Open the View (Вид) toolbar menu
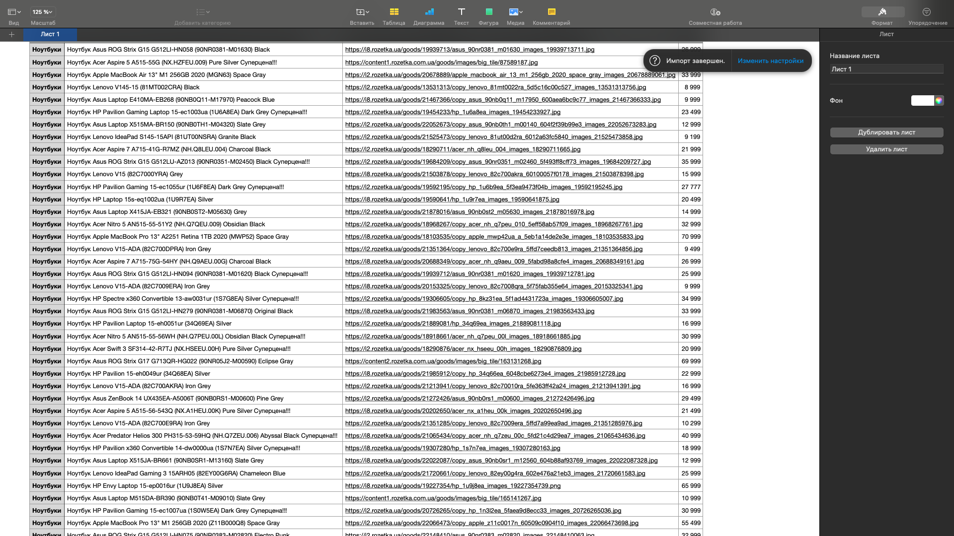This screenshot has height=536, width=954. click(x=14, y=16)
